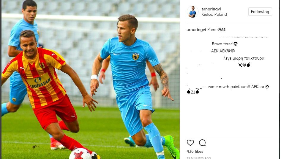Click the AEK crest on the blue jersey
The width and height of the screenshot is (281, 159).
coord(136,56)
